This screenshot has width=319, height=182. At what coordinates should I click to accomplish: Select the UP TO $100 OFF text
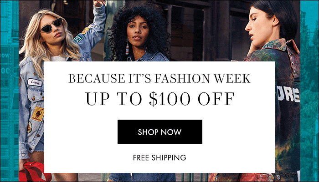coord(160,99)
